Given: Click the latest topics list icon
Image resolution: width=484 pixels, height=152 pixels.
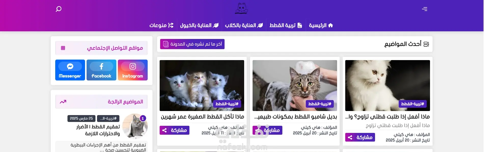Looking at the screenshot, I should click(426, 44).
